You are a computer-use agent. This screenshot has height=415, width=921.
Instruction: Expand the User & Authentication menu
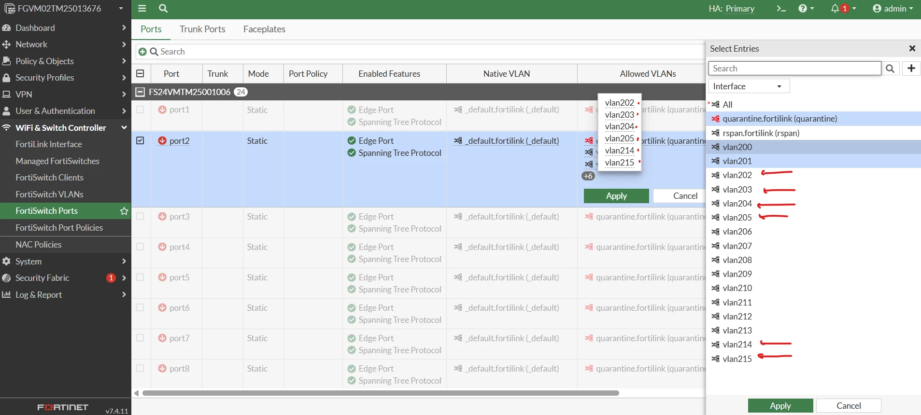pos(65,111)
